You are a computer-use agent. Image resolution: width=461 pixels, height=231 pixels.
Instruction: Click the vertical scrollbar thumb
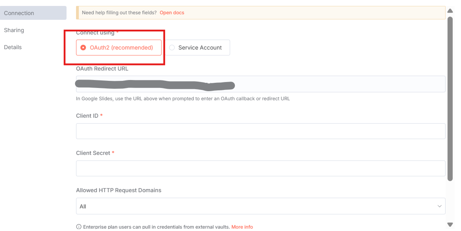[x=450, y=99]
